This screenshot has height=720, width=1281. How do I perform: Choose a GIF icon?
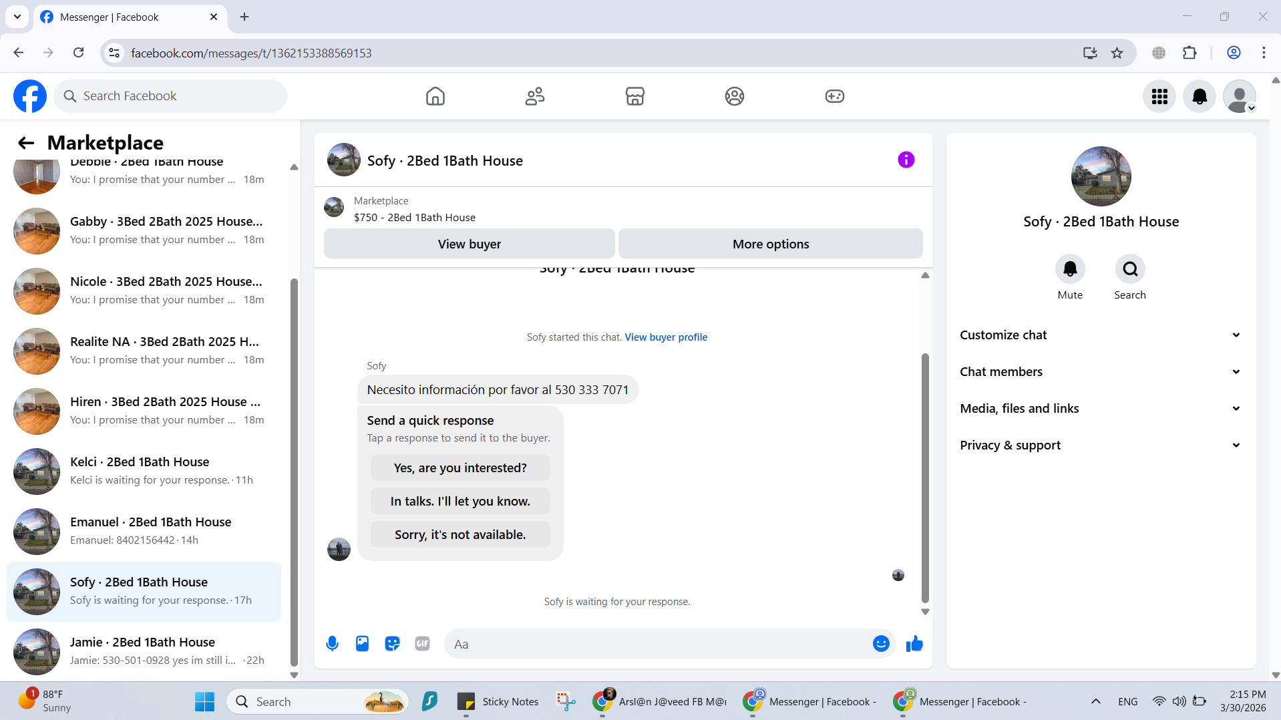[422, 644]
